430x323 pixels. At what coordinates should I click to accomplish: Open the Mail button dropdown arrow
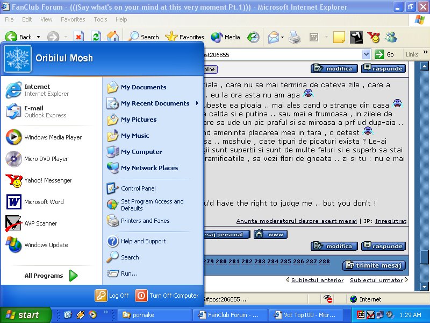[x=282, y=37]
